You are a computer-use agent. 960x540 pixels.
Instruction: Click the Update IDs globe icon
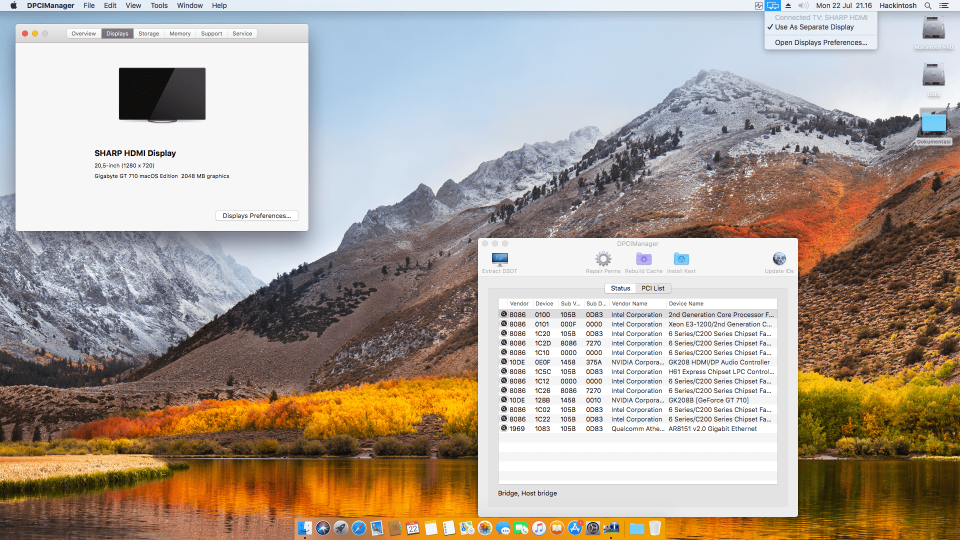pos(779,259)
